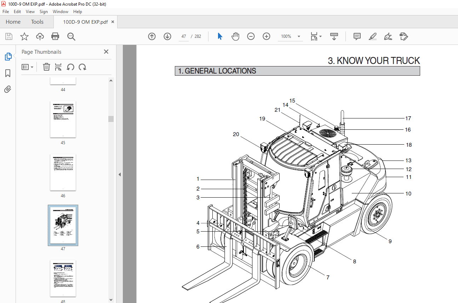Open the Help menu
Screen dimensions: 458x303
point(78,11)
